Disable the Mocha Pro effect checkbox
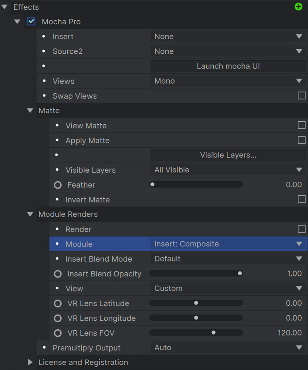The height and width of the screenshot is (370, 308). pos(31,21)
